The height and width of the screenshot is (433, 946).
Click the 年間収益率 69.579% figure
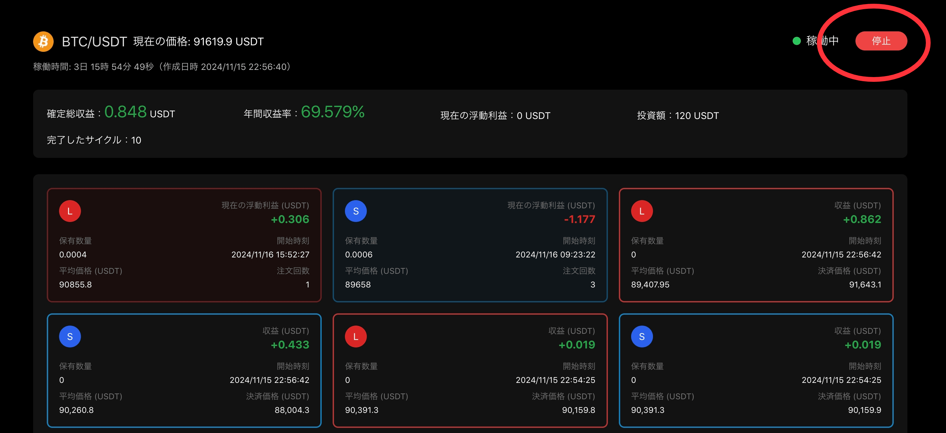(x=333, y=112)
